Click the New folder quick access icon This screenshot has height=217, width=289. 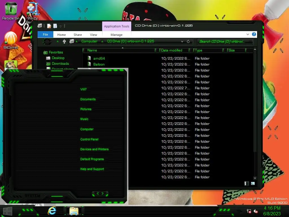pyautogui.click(x=55, y=26)
